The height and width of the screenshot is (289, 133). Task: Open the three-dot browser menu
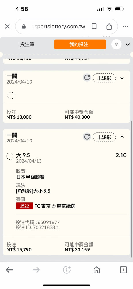(x=126, y=27)
